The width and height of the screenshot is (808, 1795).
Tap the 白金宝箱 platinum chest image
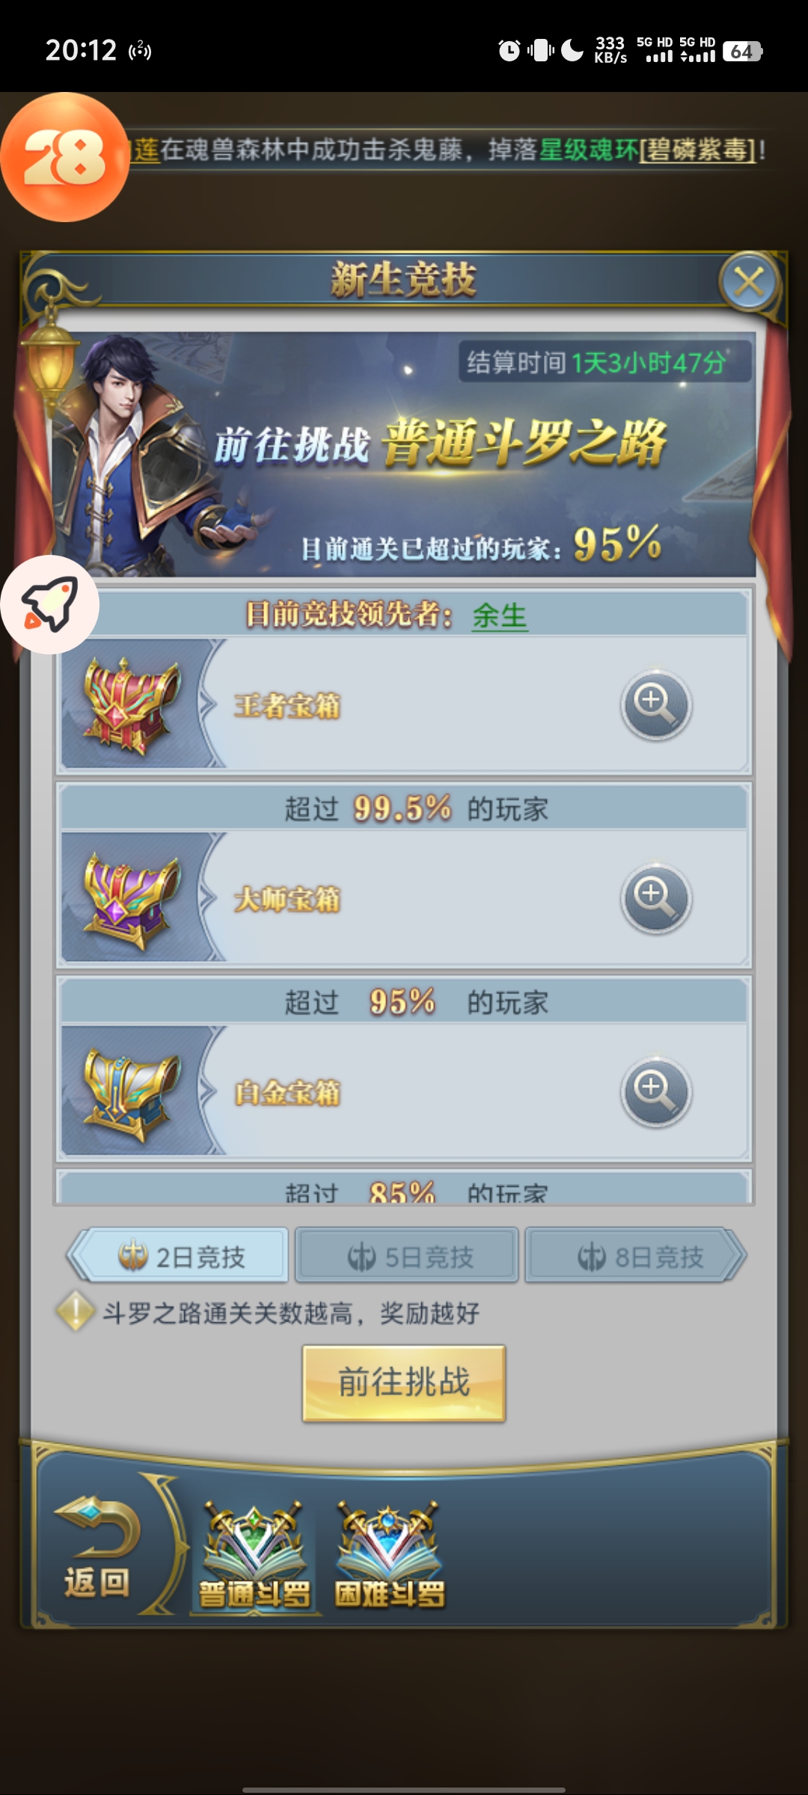pos(131,1093)
